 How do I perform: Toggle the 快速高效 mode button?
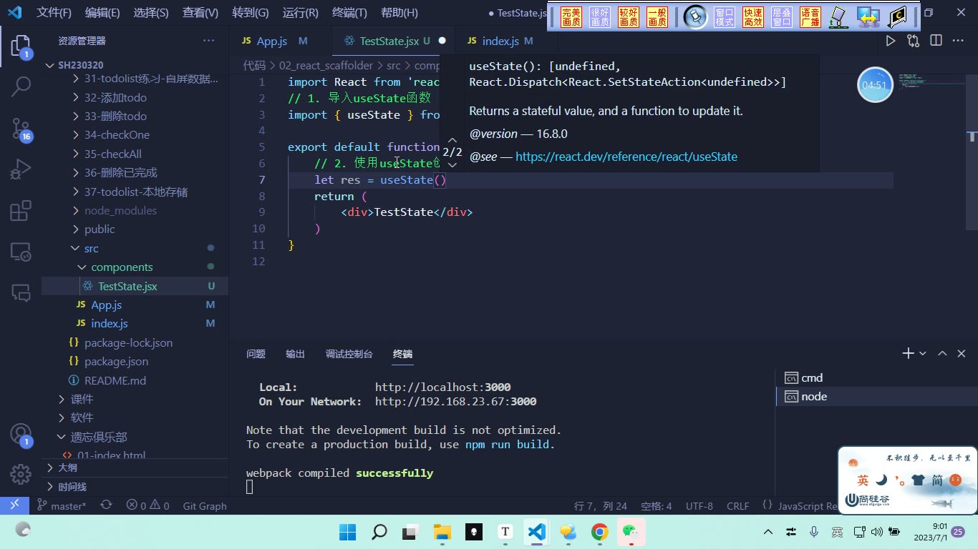(x=753, y=17)
